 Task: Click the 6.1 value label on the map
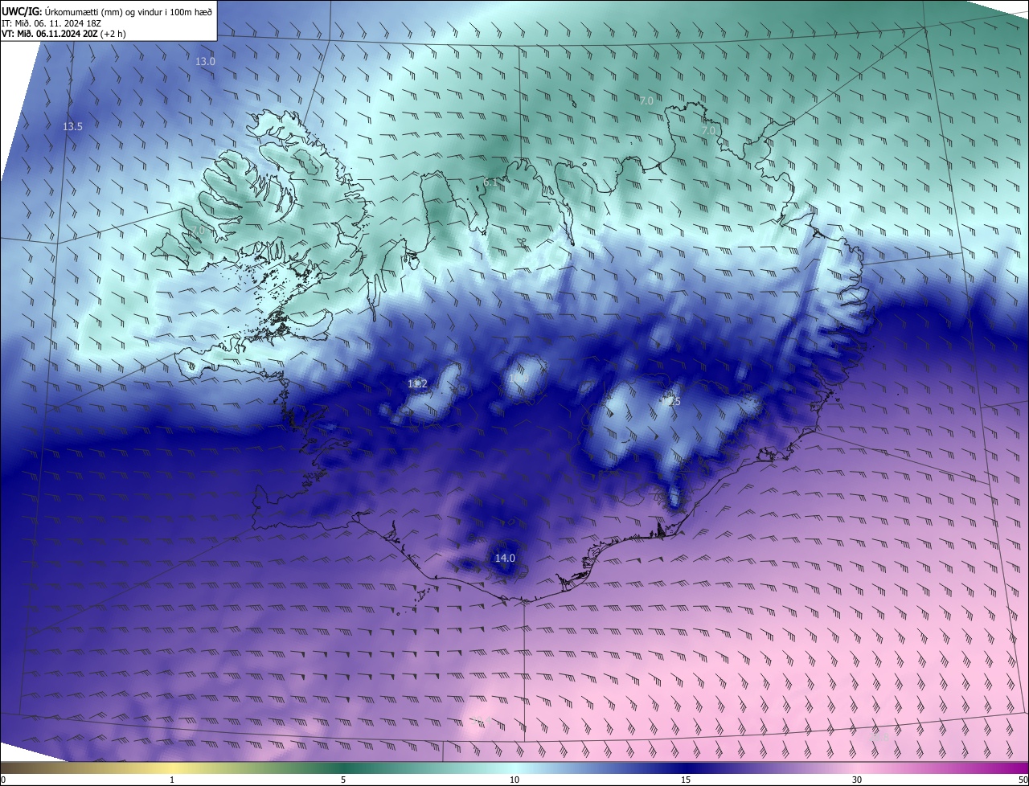tap(490, 182)
